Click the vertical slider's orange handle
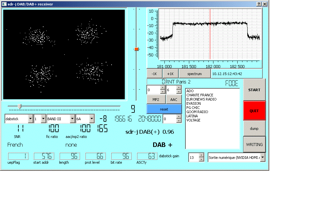 click(x=136, y=49)
